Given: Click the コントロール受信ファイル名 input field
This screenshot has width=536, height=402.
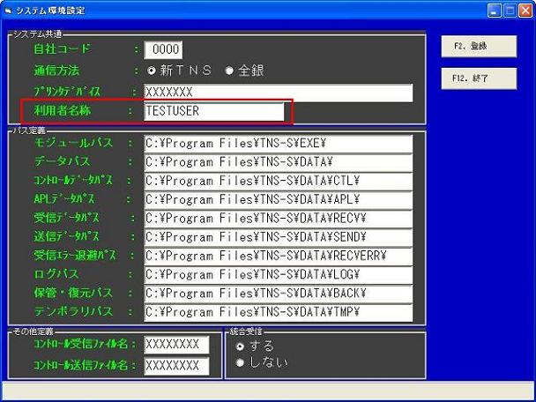Looking at the screenshot, I should pos(176,345).
